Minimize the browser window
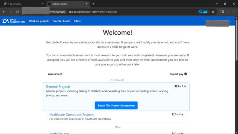Viewport: 238px width, 134px height. pos(217,3)
